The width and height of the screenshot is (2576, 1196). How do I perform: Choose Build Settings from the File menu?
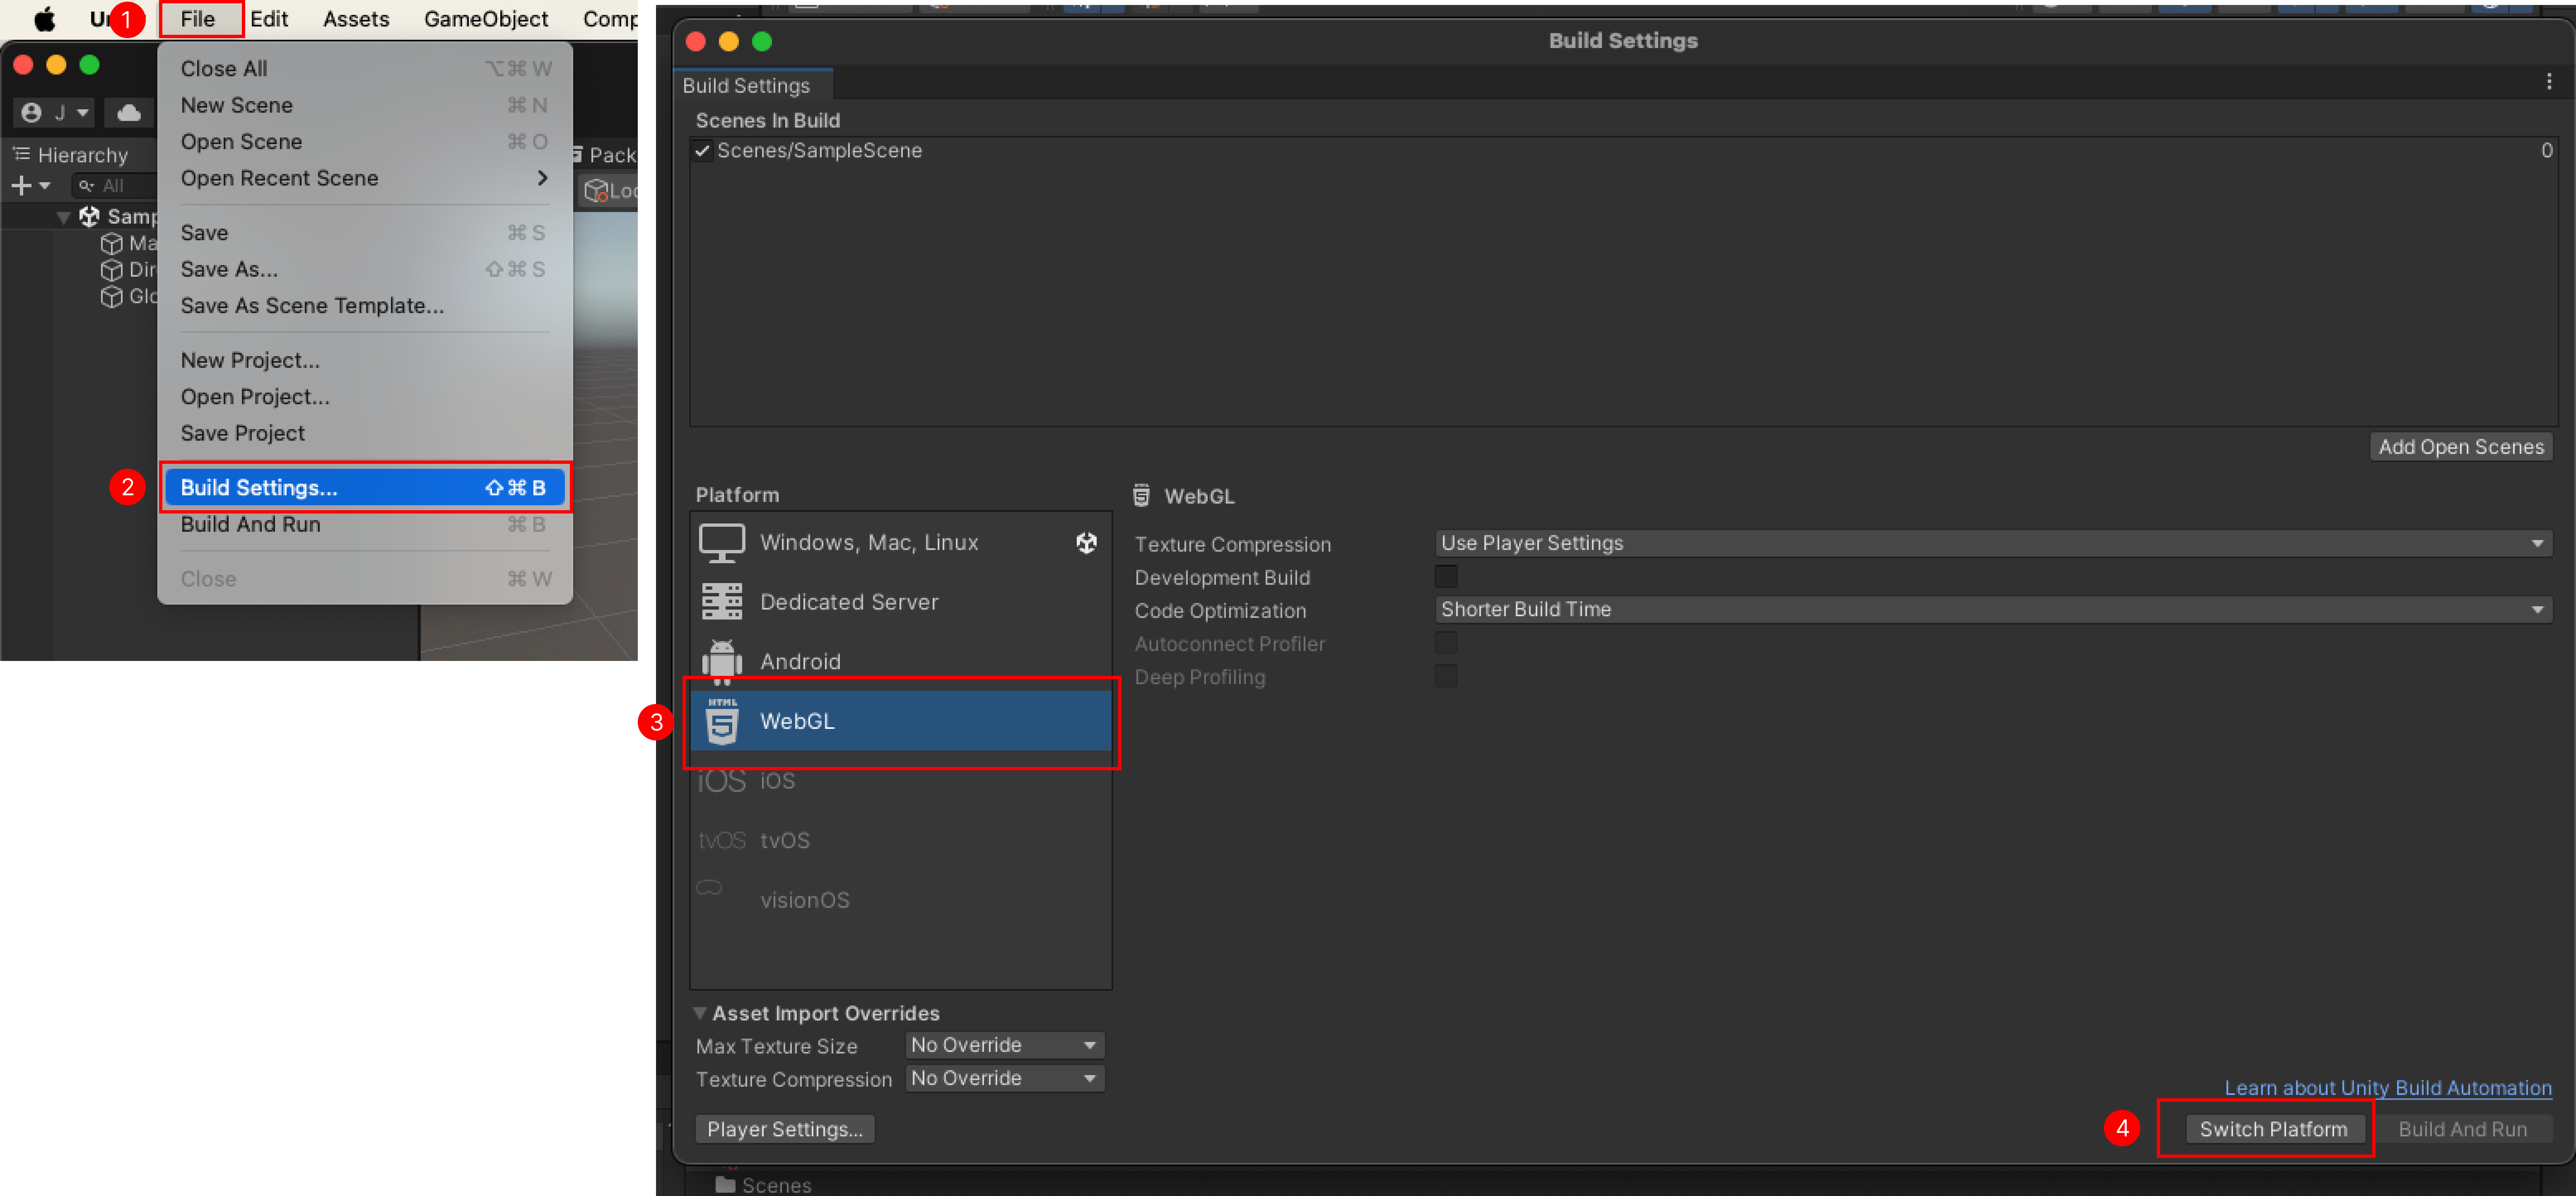258,487
